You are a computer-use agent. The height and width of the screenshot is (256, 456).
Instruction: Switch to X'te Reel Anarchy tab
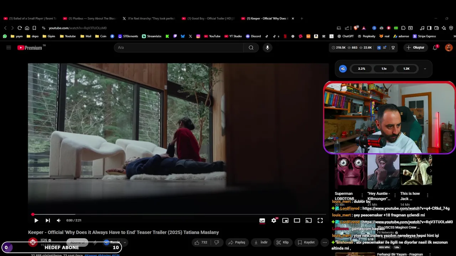click(149, 18)
